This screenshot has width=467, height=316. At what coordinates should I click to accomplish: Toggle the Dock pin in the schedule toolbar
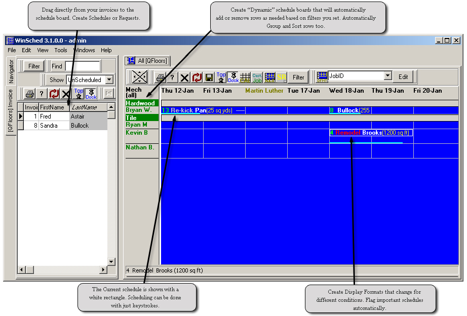tap(233, 77)
